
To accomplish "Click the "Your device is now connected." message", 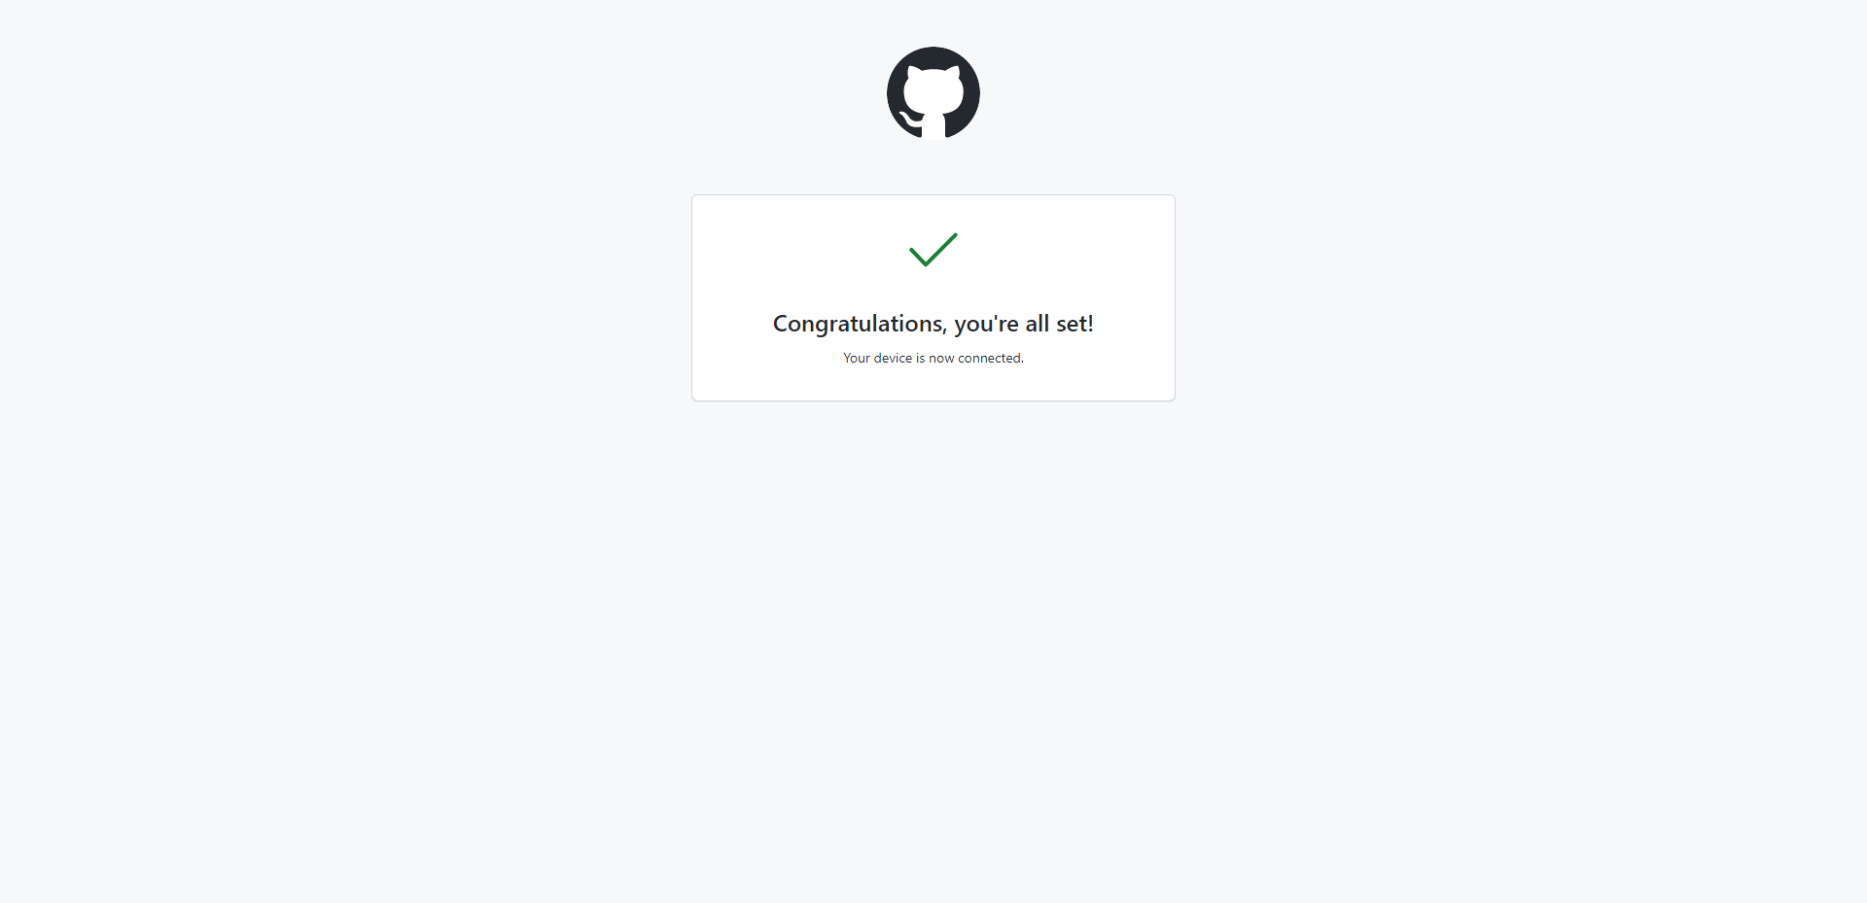I will [933, 358].
